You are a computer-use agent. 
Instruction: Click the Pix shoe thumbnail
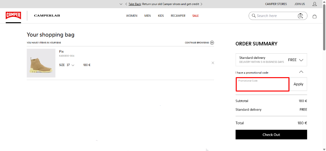41,63
